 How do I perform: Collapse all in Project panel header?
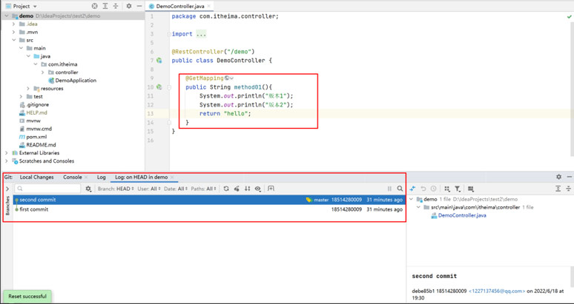tap(116, 6)
